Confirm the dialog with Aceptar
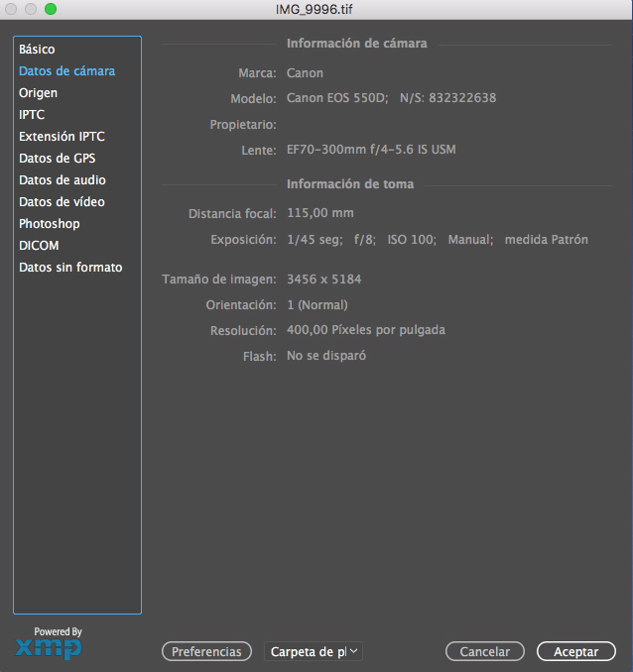 click(x=575, y=651)
